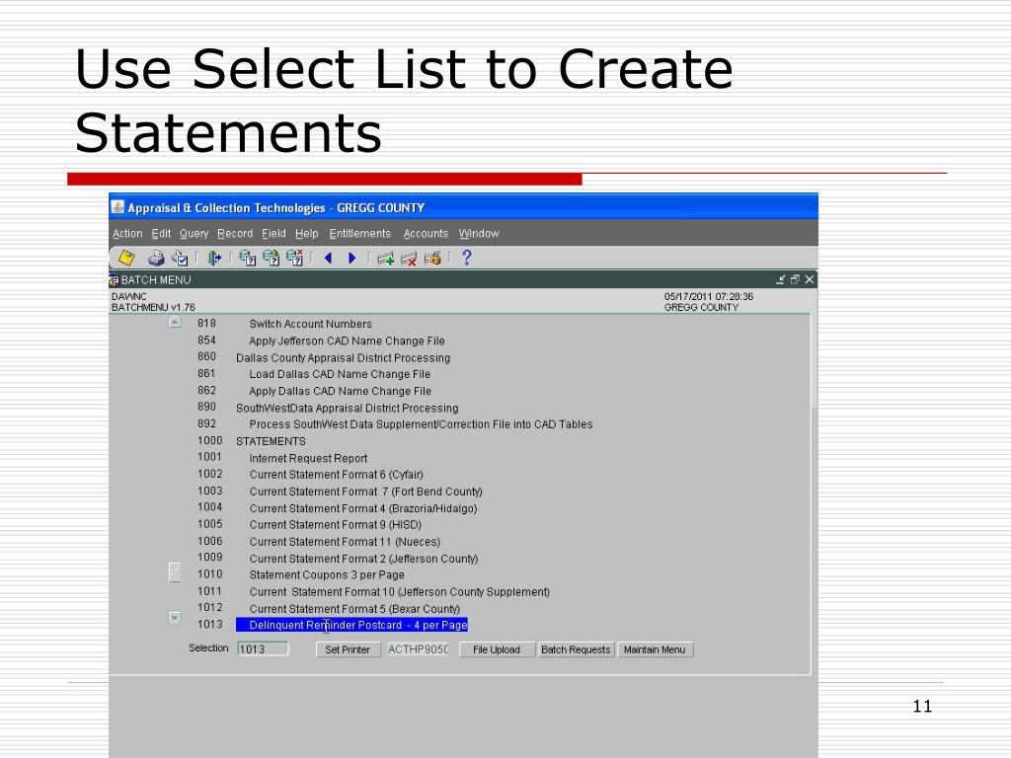Click the Cancel Query icon with red X
The width and height of the screenshot is (1011, 758).
point(294,258)
